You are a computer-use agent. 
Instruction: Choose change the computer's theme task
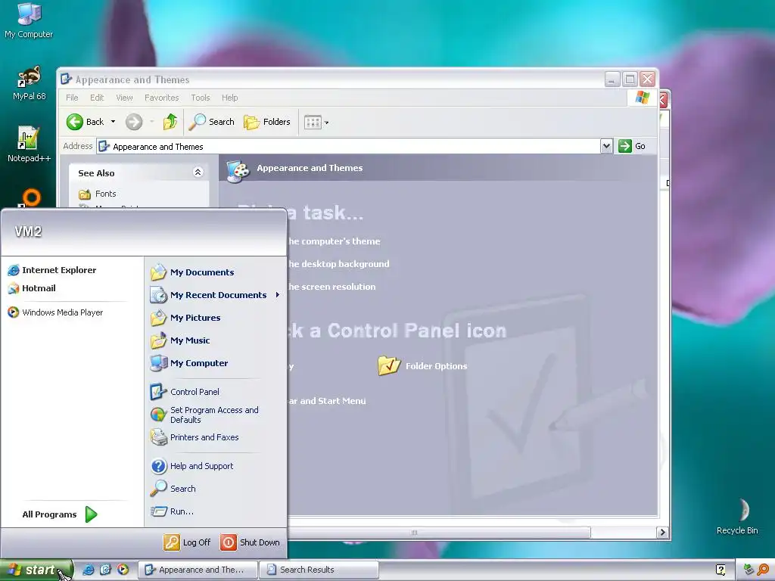point(334,241)
